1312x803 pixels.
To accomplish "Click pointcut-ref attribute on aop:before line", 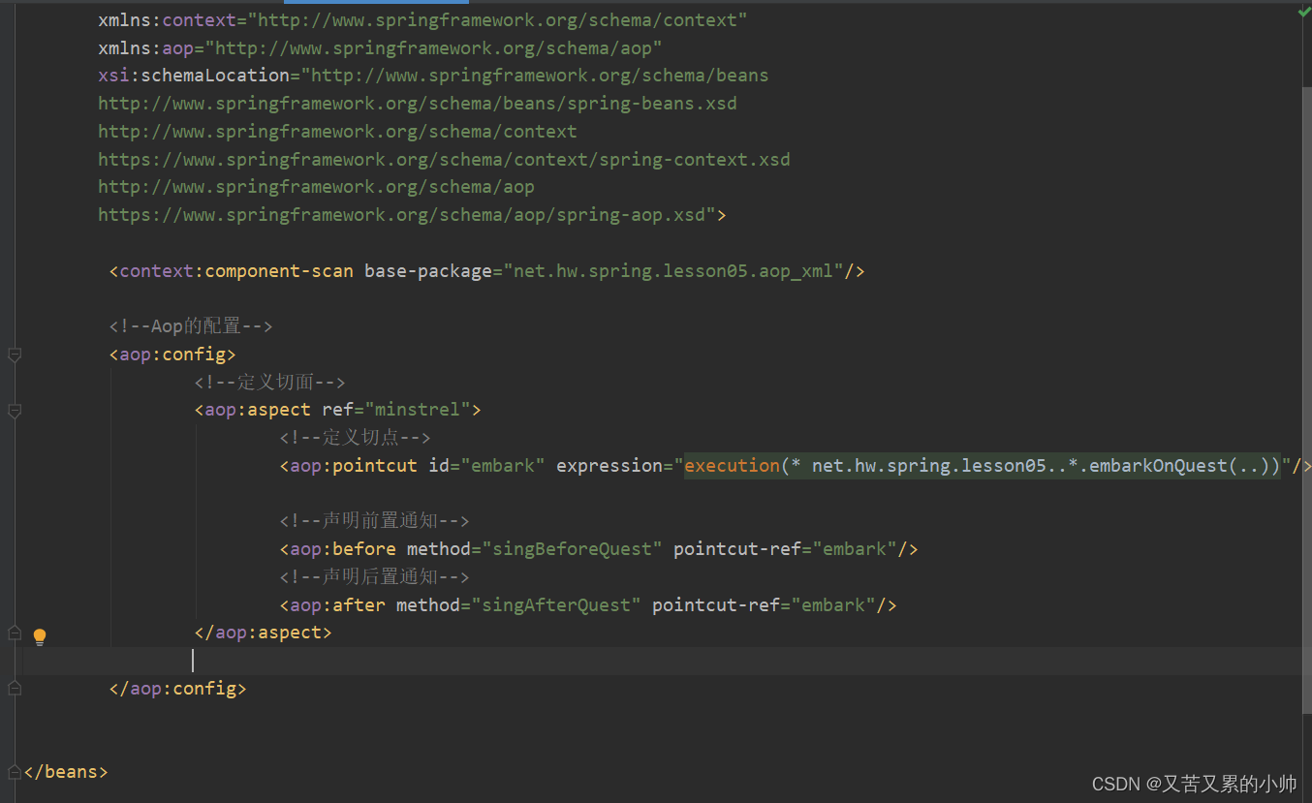I will [x=737, y=549].
